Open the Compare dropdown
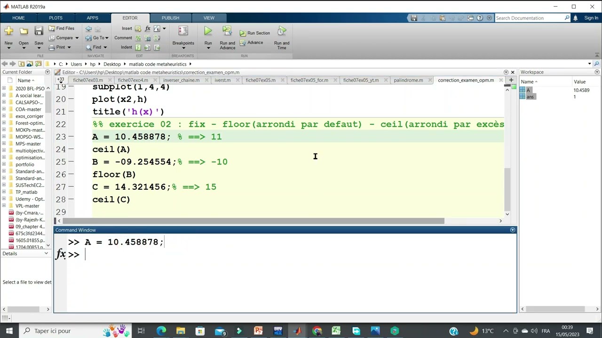 78,38
